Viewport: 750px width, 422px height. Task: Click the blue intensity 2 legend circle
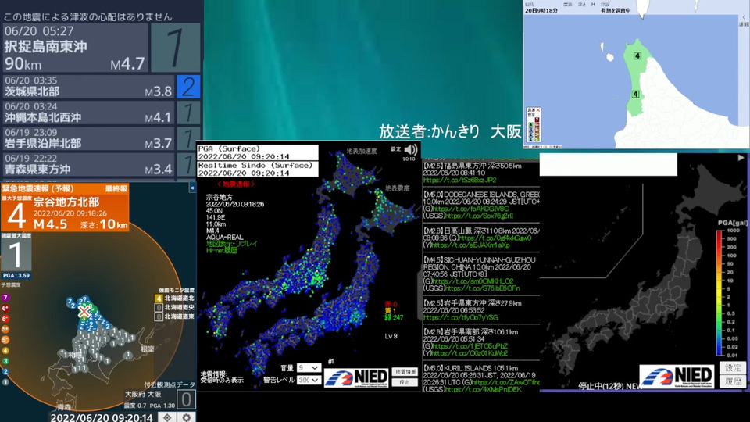click(x=5, y=372)
